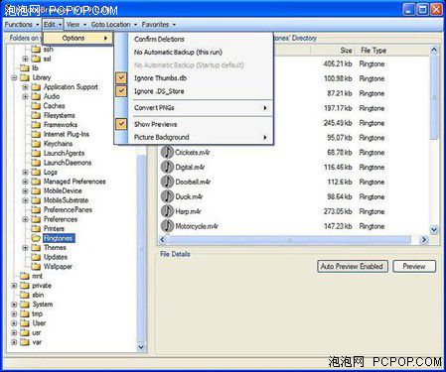The height and width of the screenshot is (372, 446).
Task: Toggle the Ignore .DS_Store option
Action: pos(194,91)
